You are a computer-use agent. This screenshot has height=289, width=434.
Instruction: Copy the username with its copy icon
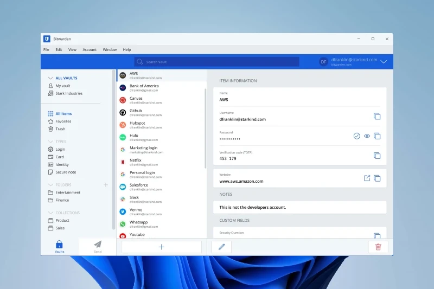point(377,116)
